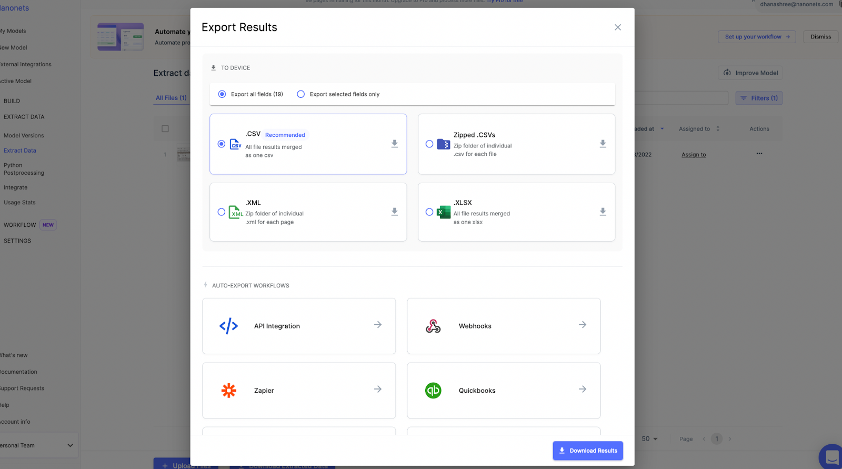Open Python Postprocessing in sidebar

point(24,169)
